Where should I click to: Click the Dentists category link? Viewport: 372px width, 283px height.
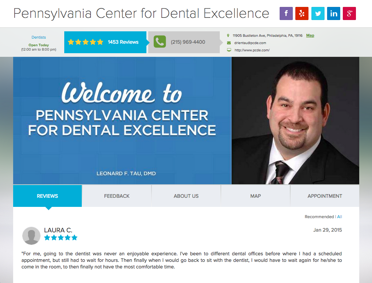[39, 37]
